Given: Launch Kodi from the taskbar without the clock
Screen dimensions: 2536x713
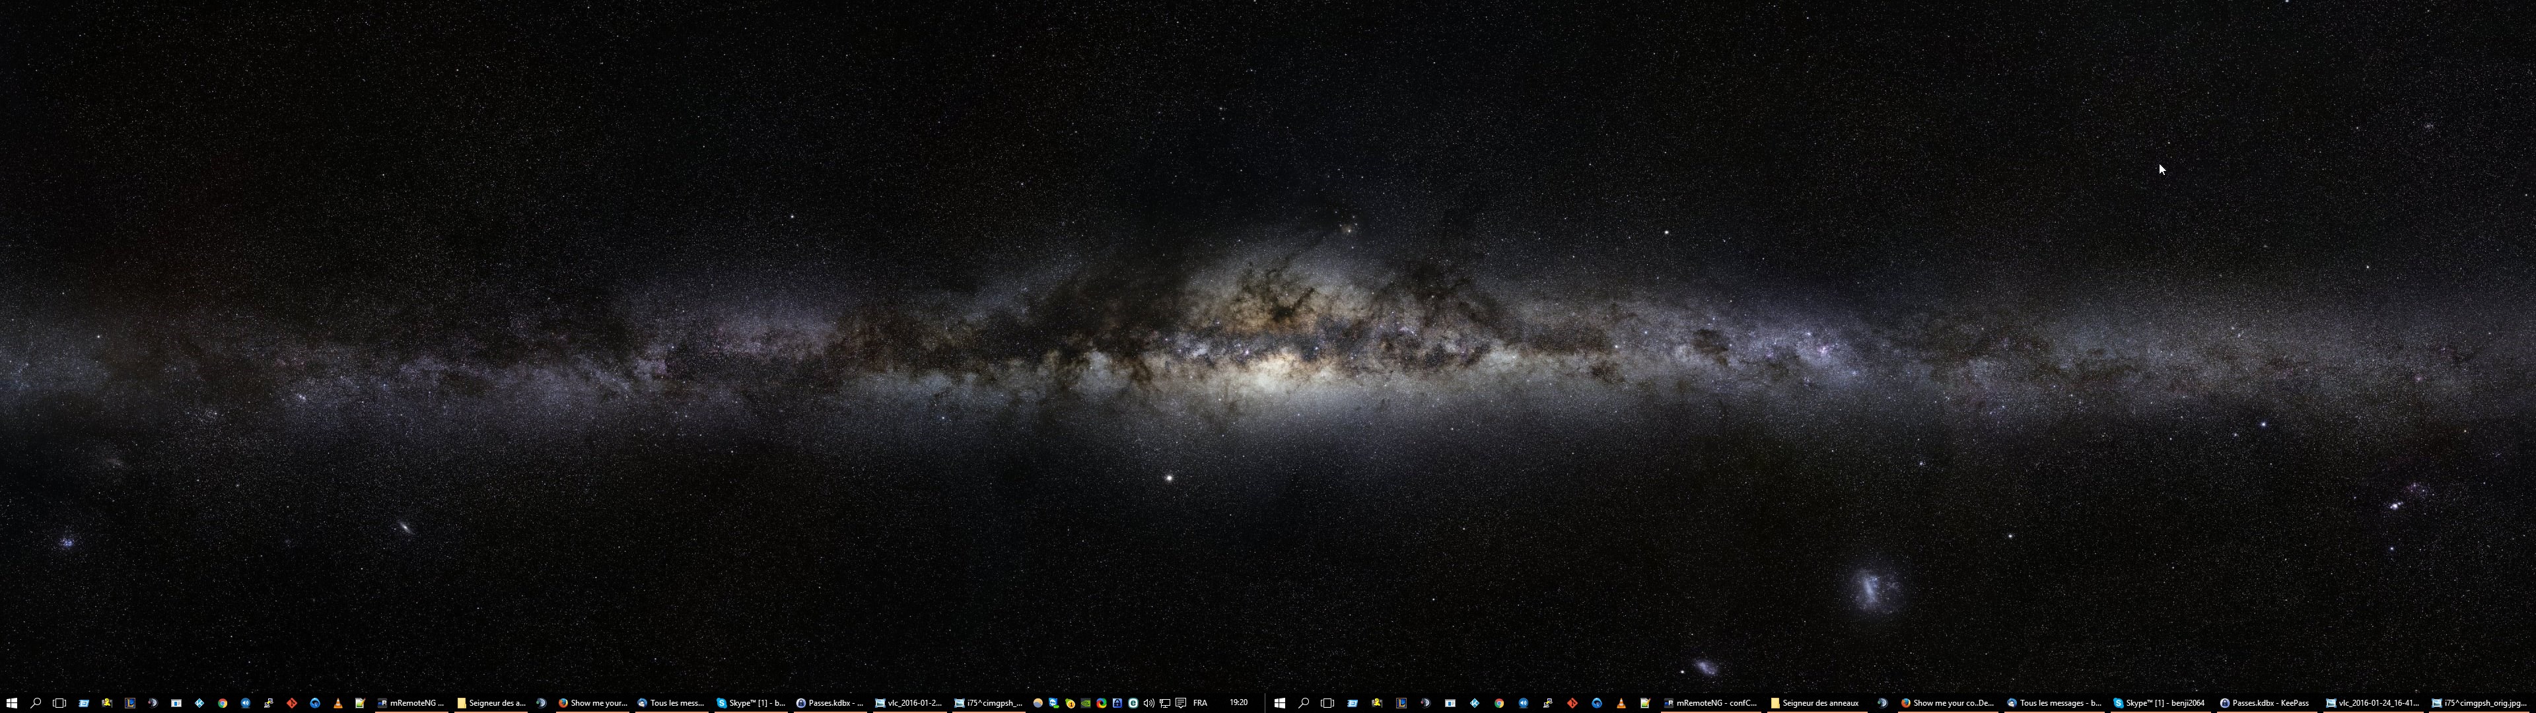Looking at the screenshot, I should coord(1475,703).
